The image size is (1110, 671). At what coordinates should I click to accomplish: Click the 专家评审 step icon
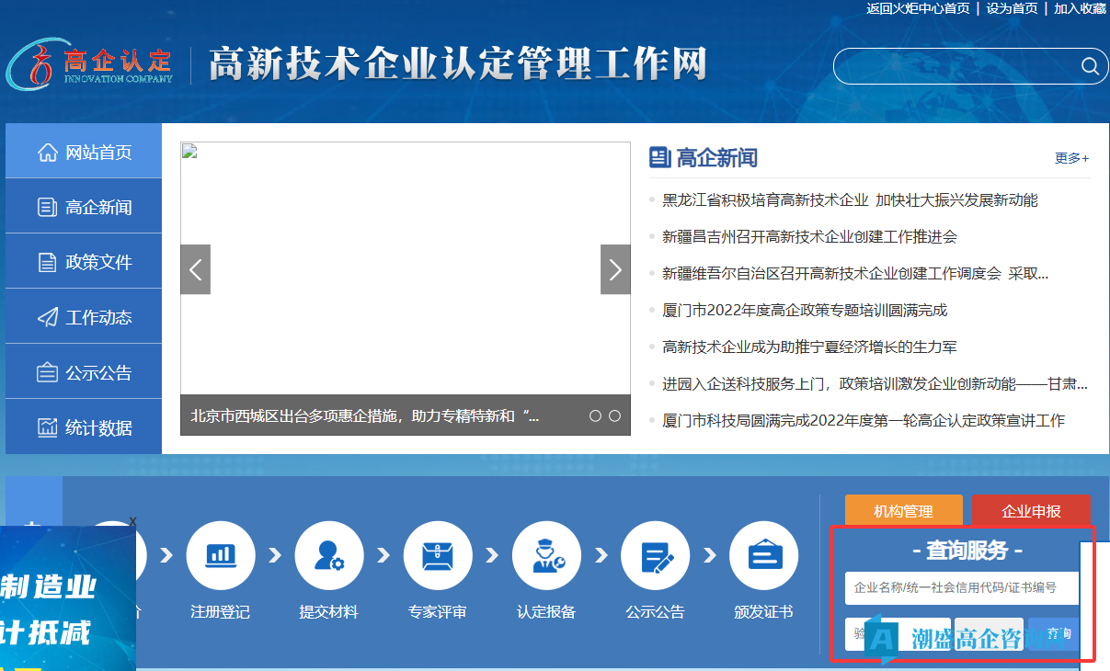437,555
